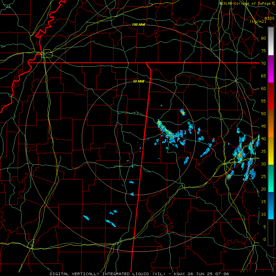
Task: Click the "20" value on the color scale
Action: [263, 189]
